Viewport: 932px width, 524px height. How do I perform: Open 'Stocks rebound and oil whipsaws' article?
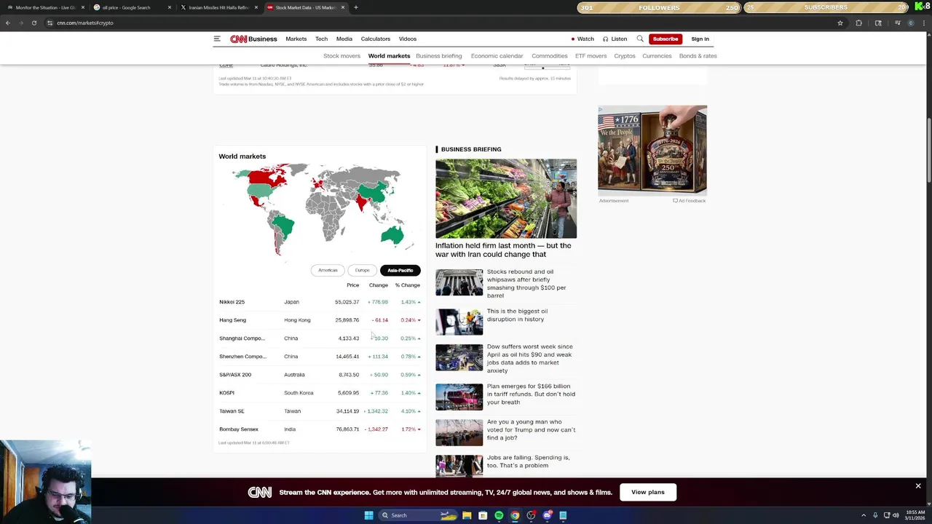(526, 283)
